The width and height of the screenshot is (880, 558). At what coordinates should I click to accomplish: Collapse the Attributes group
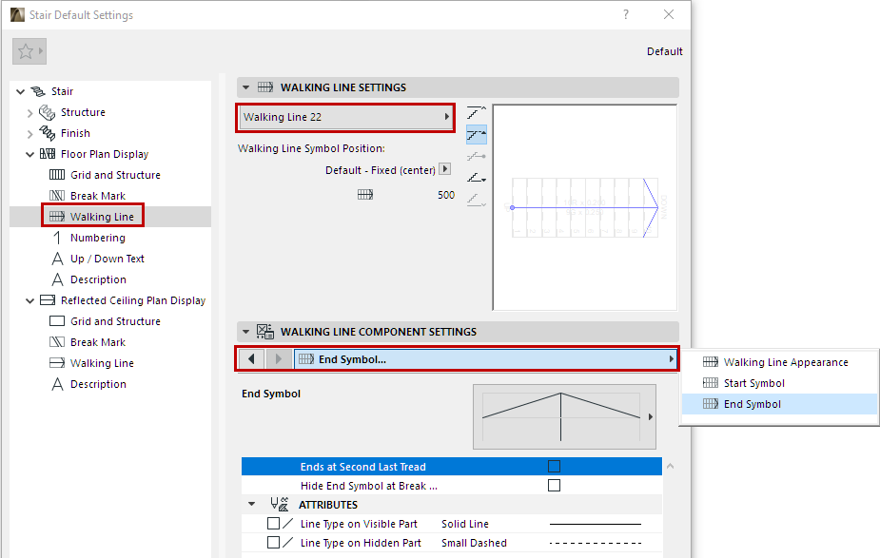click(251, 504)
